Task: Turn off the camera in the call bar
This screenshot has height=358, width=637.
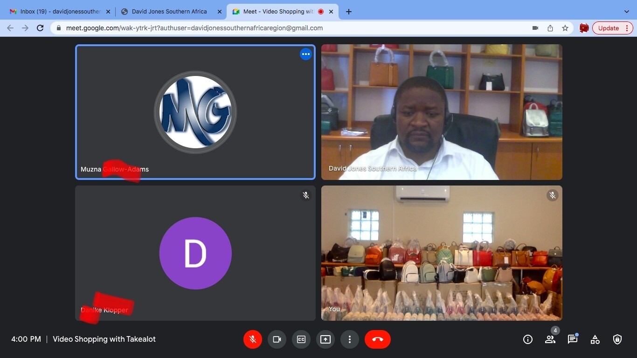Action: click(277, 339)
